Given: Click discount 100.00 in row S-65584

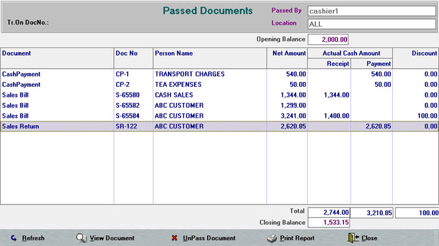Looking at the screenshot, I should [x=427, y=116].
